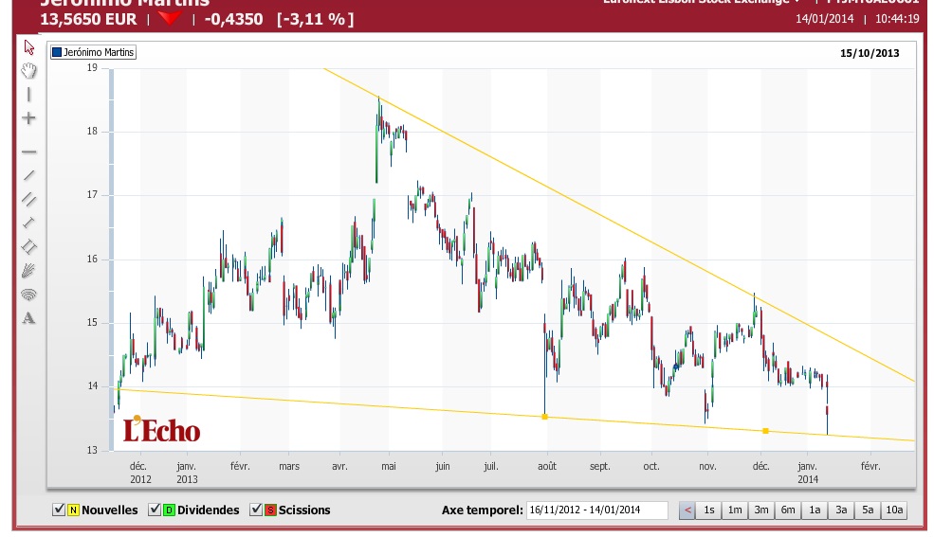Toggle the Dividendes checkbox
934x537 pixels.
pos(155,510)
